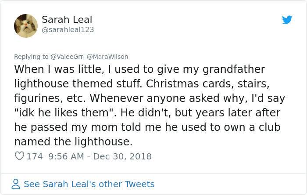Visit the @MaraWilson mention
This screenshot has width=307, height=195.
click(107, 57)
